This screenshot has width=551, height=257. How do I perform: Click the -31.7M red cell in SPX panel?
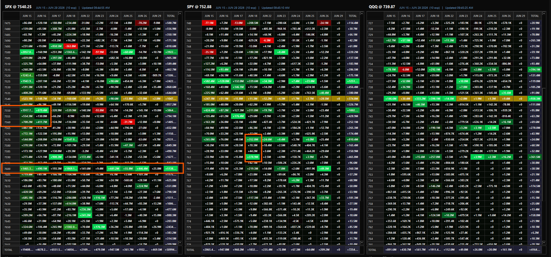(x=128, y=121)
